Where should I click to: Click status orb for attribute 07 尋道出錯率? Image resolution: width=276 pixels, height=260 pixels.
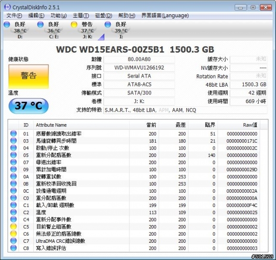[x=13, y=162]
